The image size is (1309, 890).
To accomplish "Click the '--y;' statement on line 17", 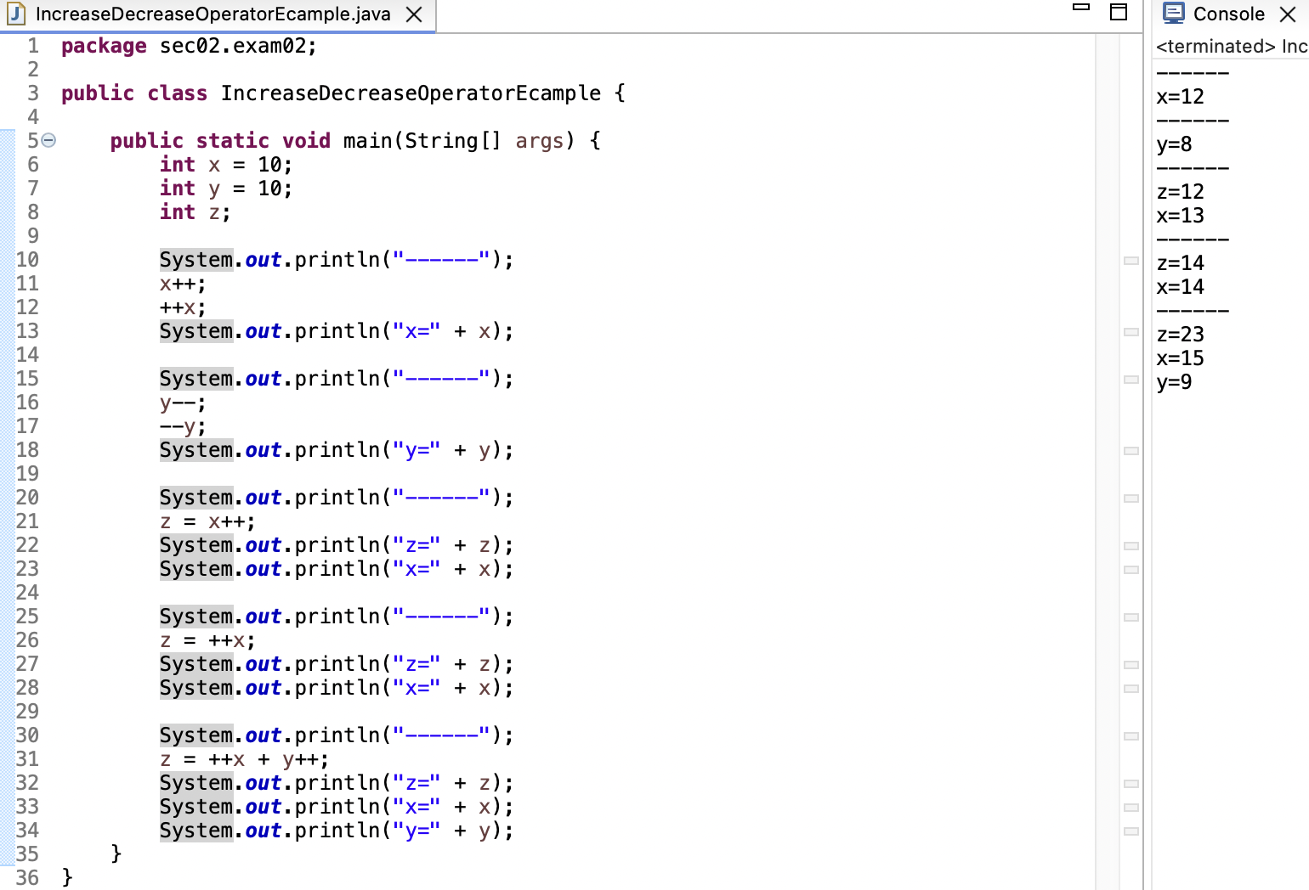I will (x=183, y=426).
